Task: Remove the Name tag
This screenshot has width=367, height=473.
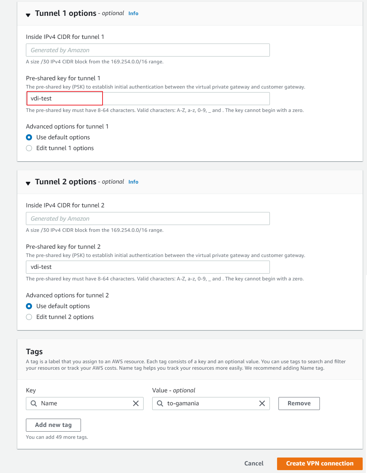Action: pyautogui.click(x=299, y=404)
